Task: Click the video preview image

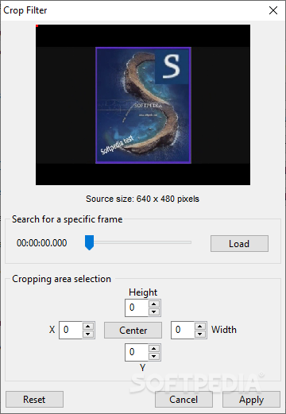Action: point(143,105)
